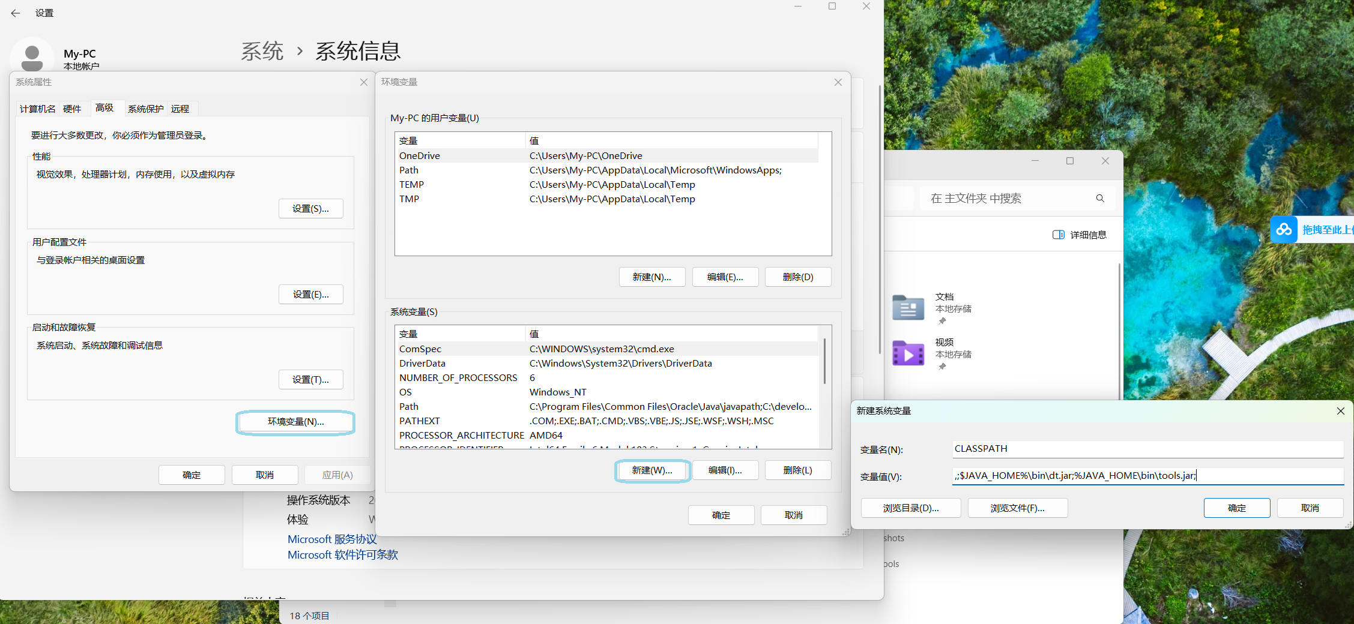Viewport: 1354px width, 624px height.
Task: Switch to the 系统保护 tab
Action: pos(145,109)
